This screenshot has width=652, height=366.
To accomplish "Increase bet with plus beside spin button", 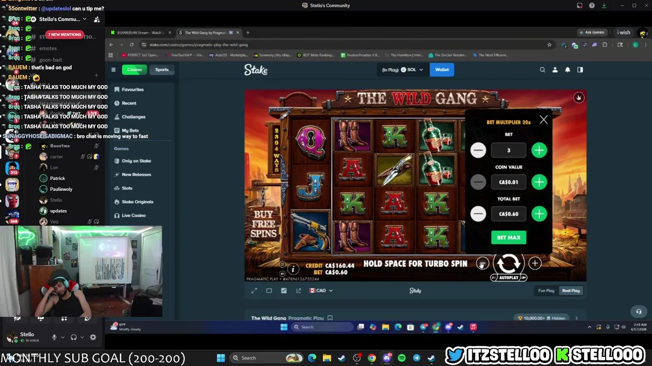I will [x=535, y=263].
